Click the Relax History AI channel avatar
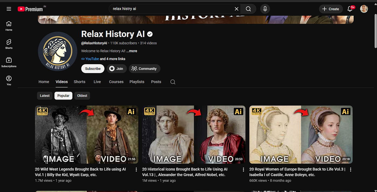The height and width of the screenshot is (192, 377). point(58,52)
